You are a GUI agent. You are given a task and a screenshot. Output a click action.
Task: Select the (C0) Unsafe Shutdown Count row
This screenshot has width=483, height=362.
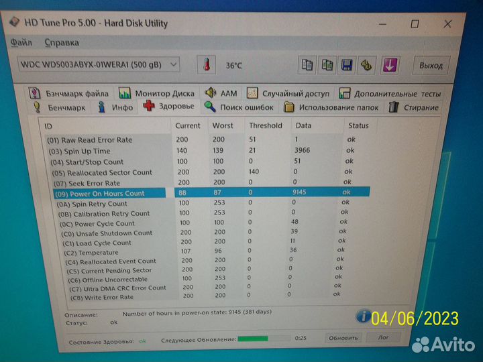click(203, 233)
